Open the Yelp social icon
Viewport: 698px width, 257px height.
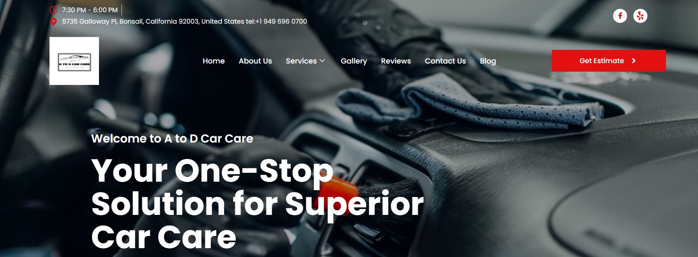click(640, 16)
